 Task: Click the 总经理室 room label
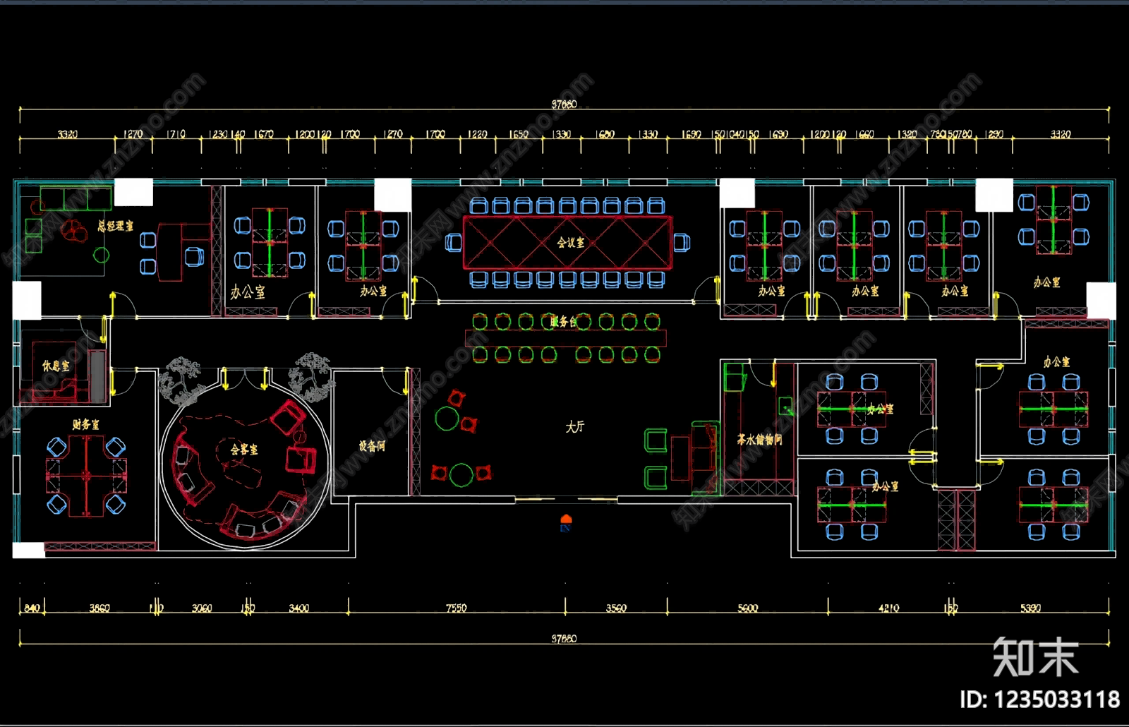click(x=116, y=226)
